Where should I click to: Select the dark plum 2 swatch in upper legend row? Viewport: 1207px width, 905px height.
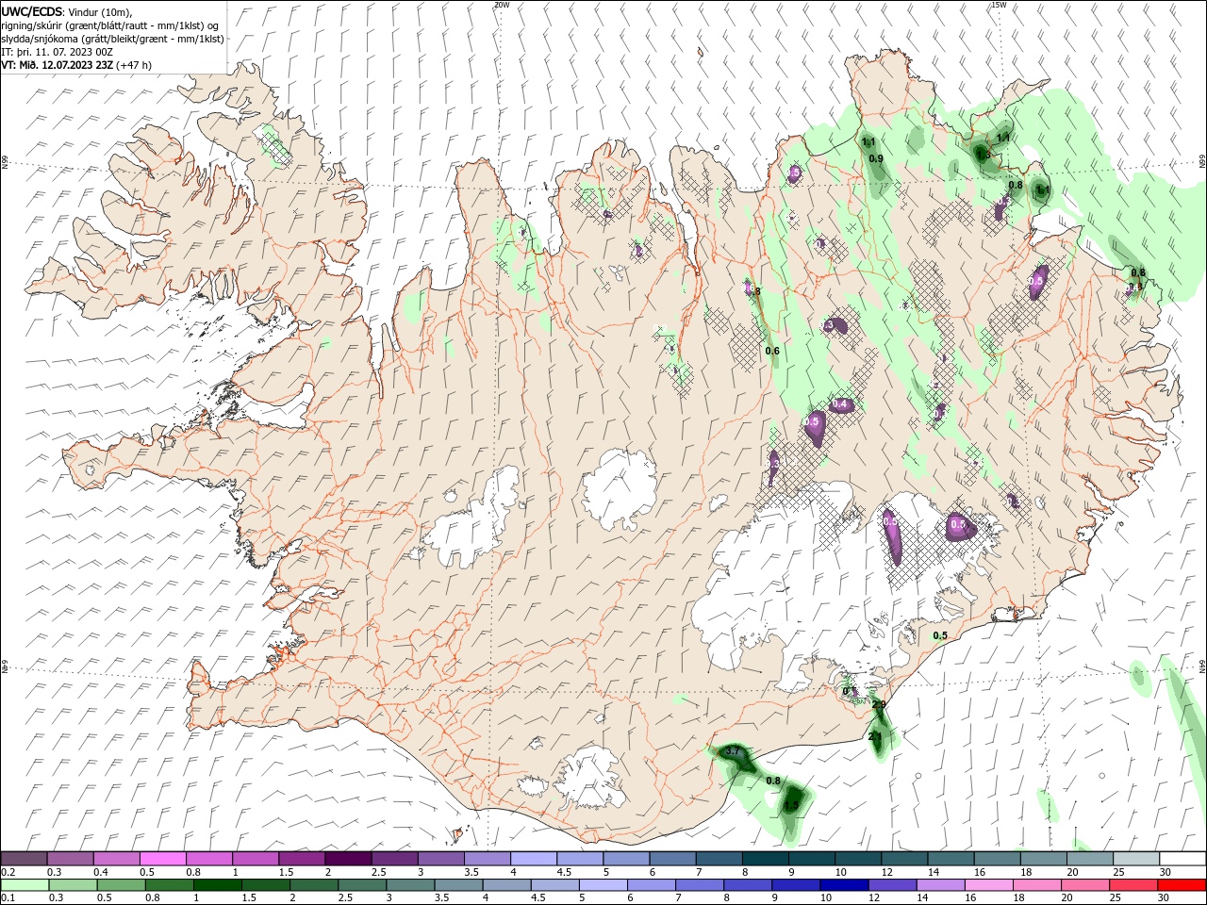(348, 859)
